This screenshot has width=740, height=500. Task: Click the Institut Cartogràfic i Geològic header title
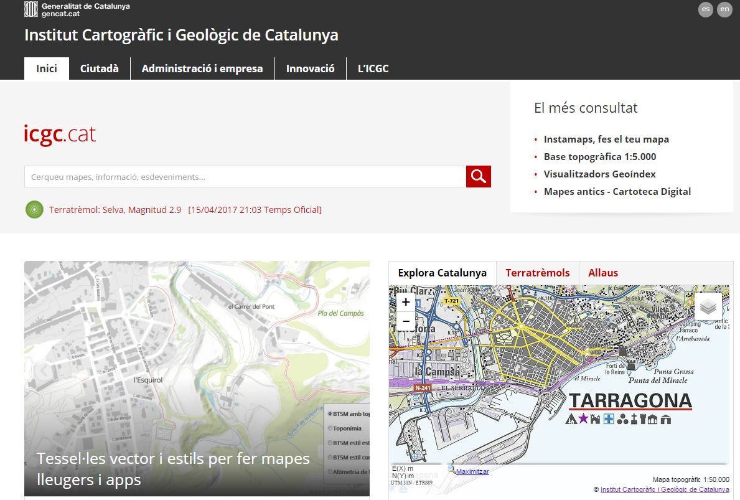click(x=181, y=35)
